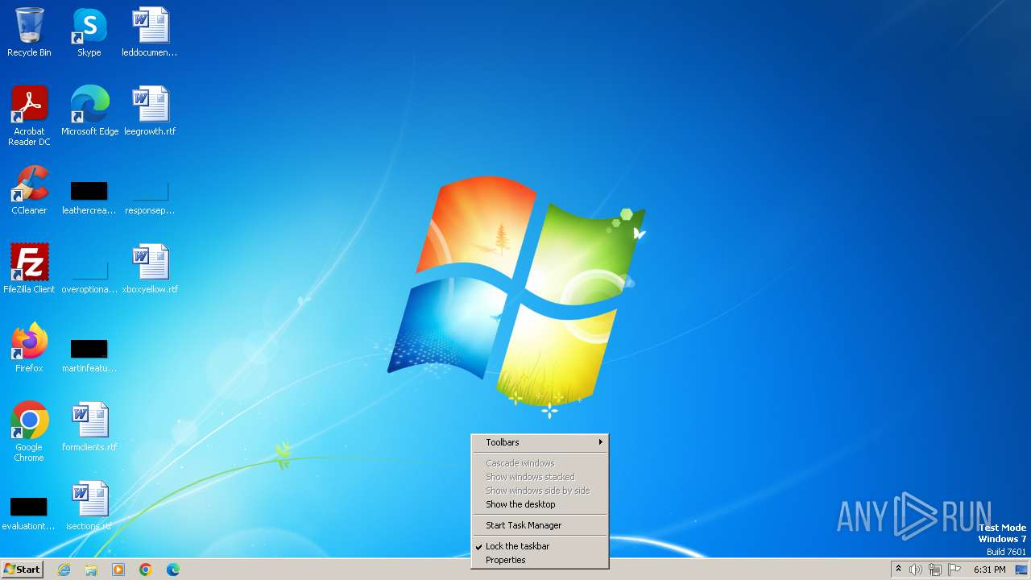Select the Recycle Bin desktop icon
The image size is (1031, 580).
pos(29,32)
